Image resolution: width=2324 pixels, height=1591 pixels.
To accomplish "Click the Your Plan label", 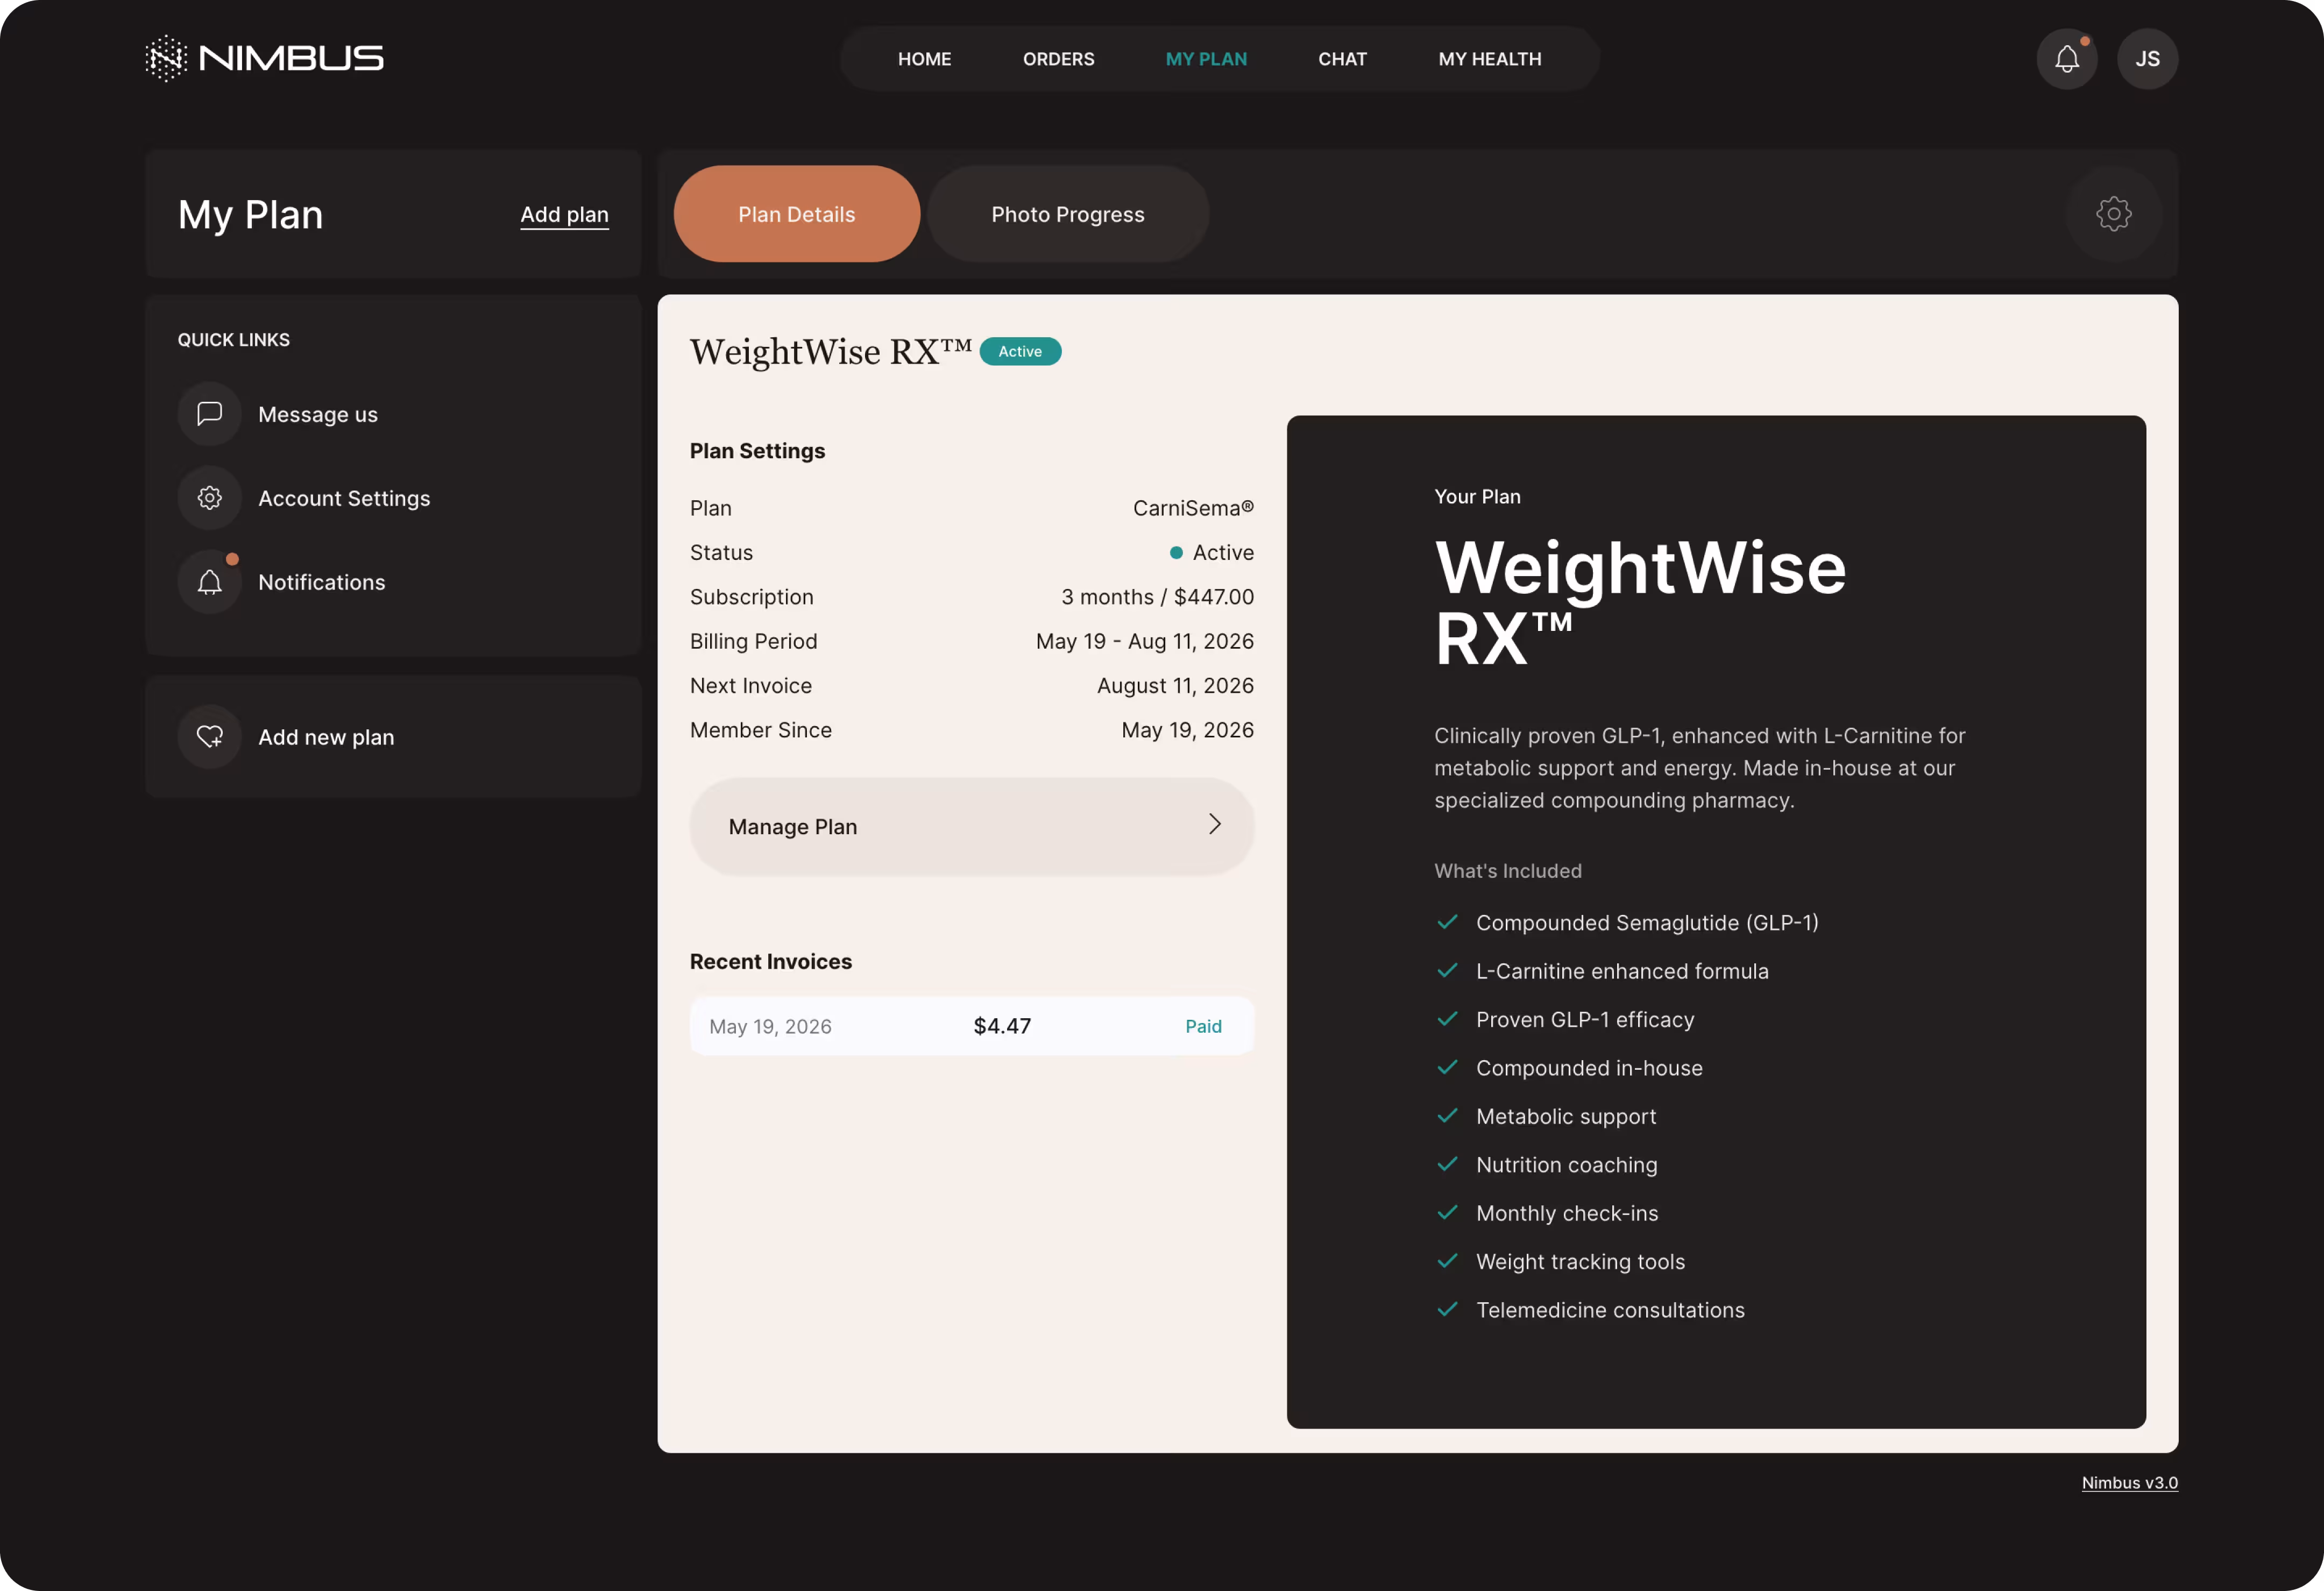I will tap(1477, 497).
